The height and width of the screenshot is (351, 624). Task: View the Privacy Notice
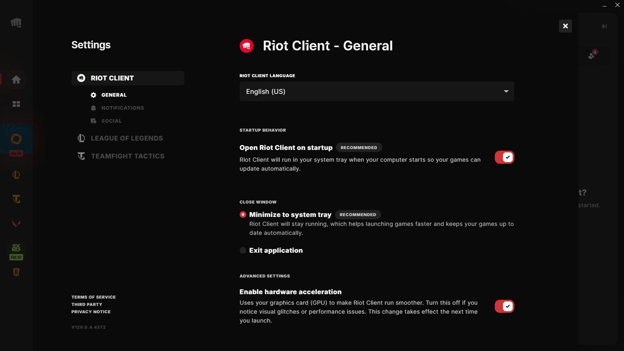click(x=91, y=312)
